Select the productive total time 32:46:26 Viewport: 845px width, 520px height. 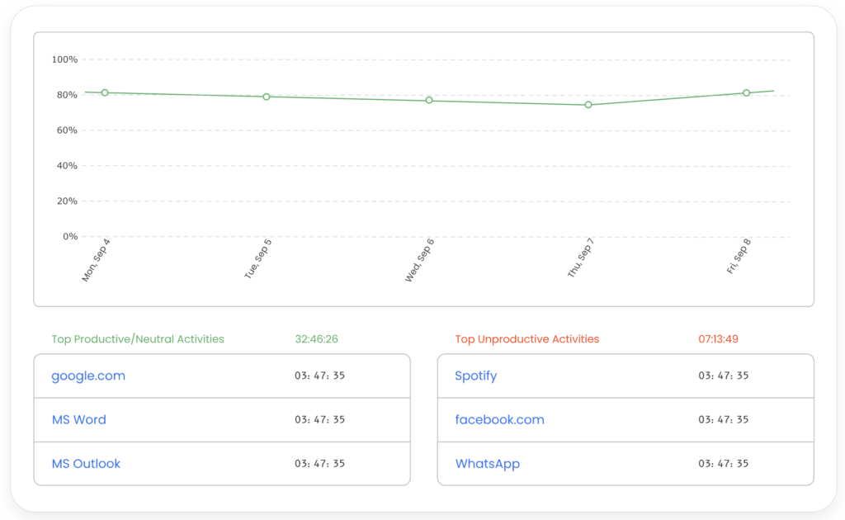click(x=316, y=339)
